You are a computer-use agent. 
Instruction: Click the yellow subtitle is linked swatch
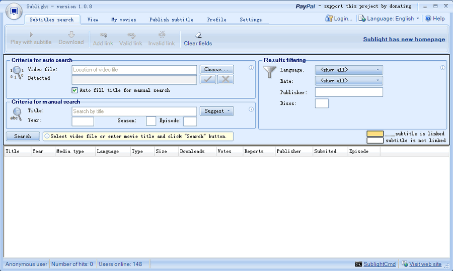point(375,134)
